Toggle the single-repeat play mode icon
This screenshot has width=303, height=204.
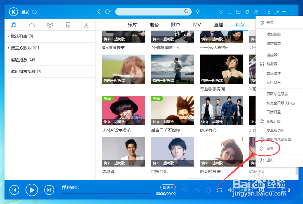tap(219, 190)
